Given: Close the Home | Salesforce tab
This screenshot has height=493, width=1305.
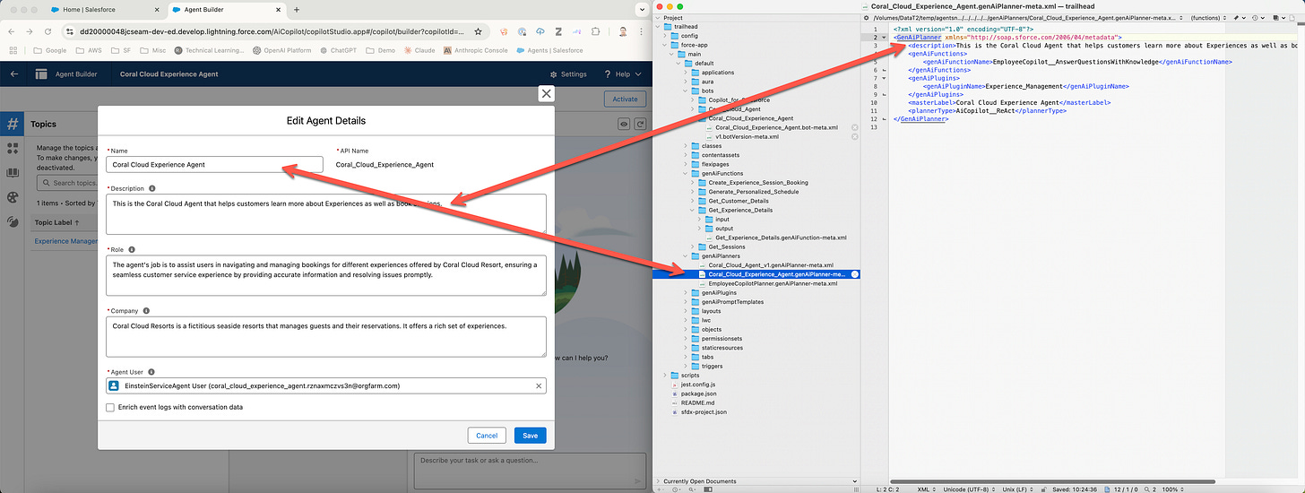Looking at the screenshot, I should (157, 9).
